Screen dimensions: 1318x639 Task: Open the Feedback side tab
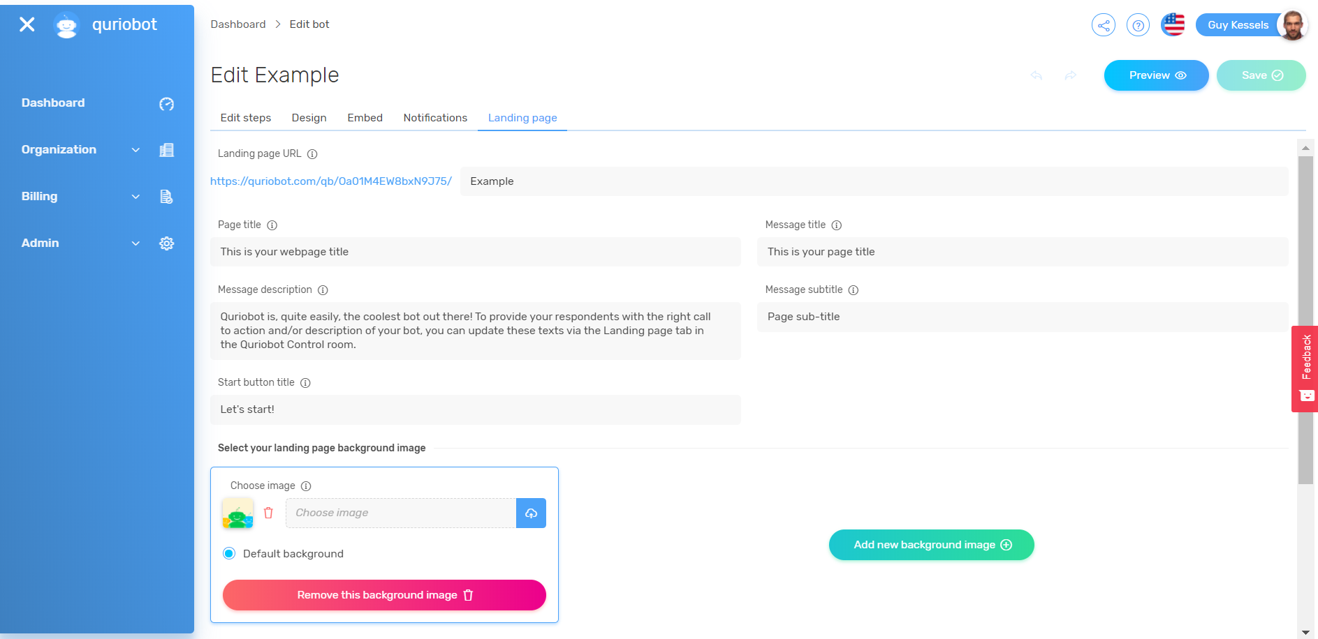coord(1305,369)
